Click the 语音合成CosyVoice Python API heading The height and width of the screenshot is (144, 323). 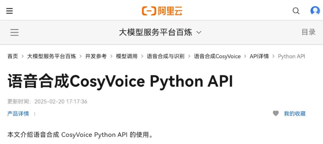(120, 81)
